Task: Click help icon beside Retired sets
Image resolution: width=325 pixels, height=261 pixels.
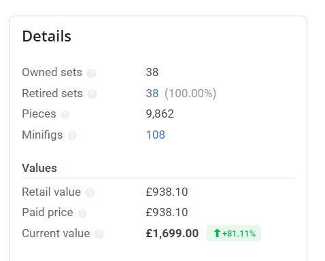Action: (x=92, y=94)
